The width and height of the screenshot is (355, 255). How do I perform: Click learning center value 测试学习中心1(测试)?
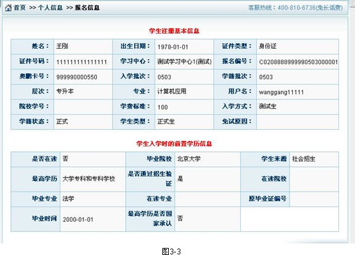(x=184, y=62)
